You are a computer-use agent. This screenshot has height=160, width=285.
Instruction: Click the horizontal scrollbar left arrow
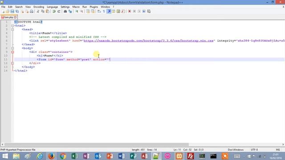[2, 144]
